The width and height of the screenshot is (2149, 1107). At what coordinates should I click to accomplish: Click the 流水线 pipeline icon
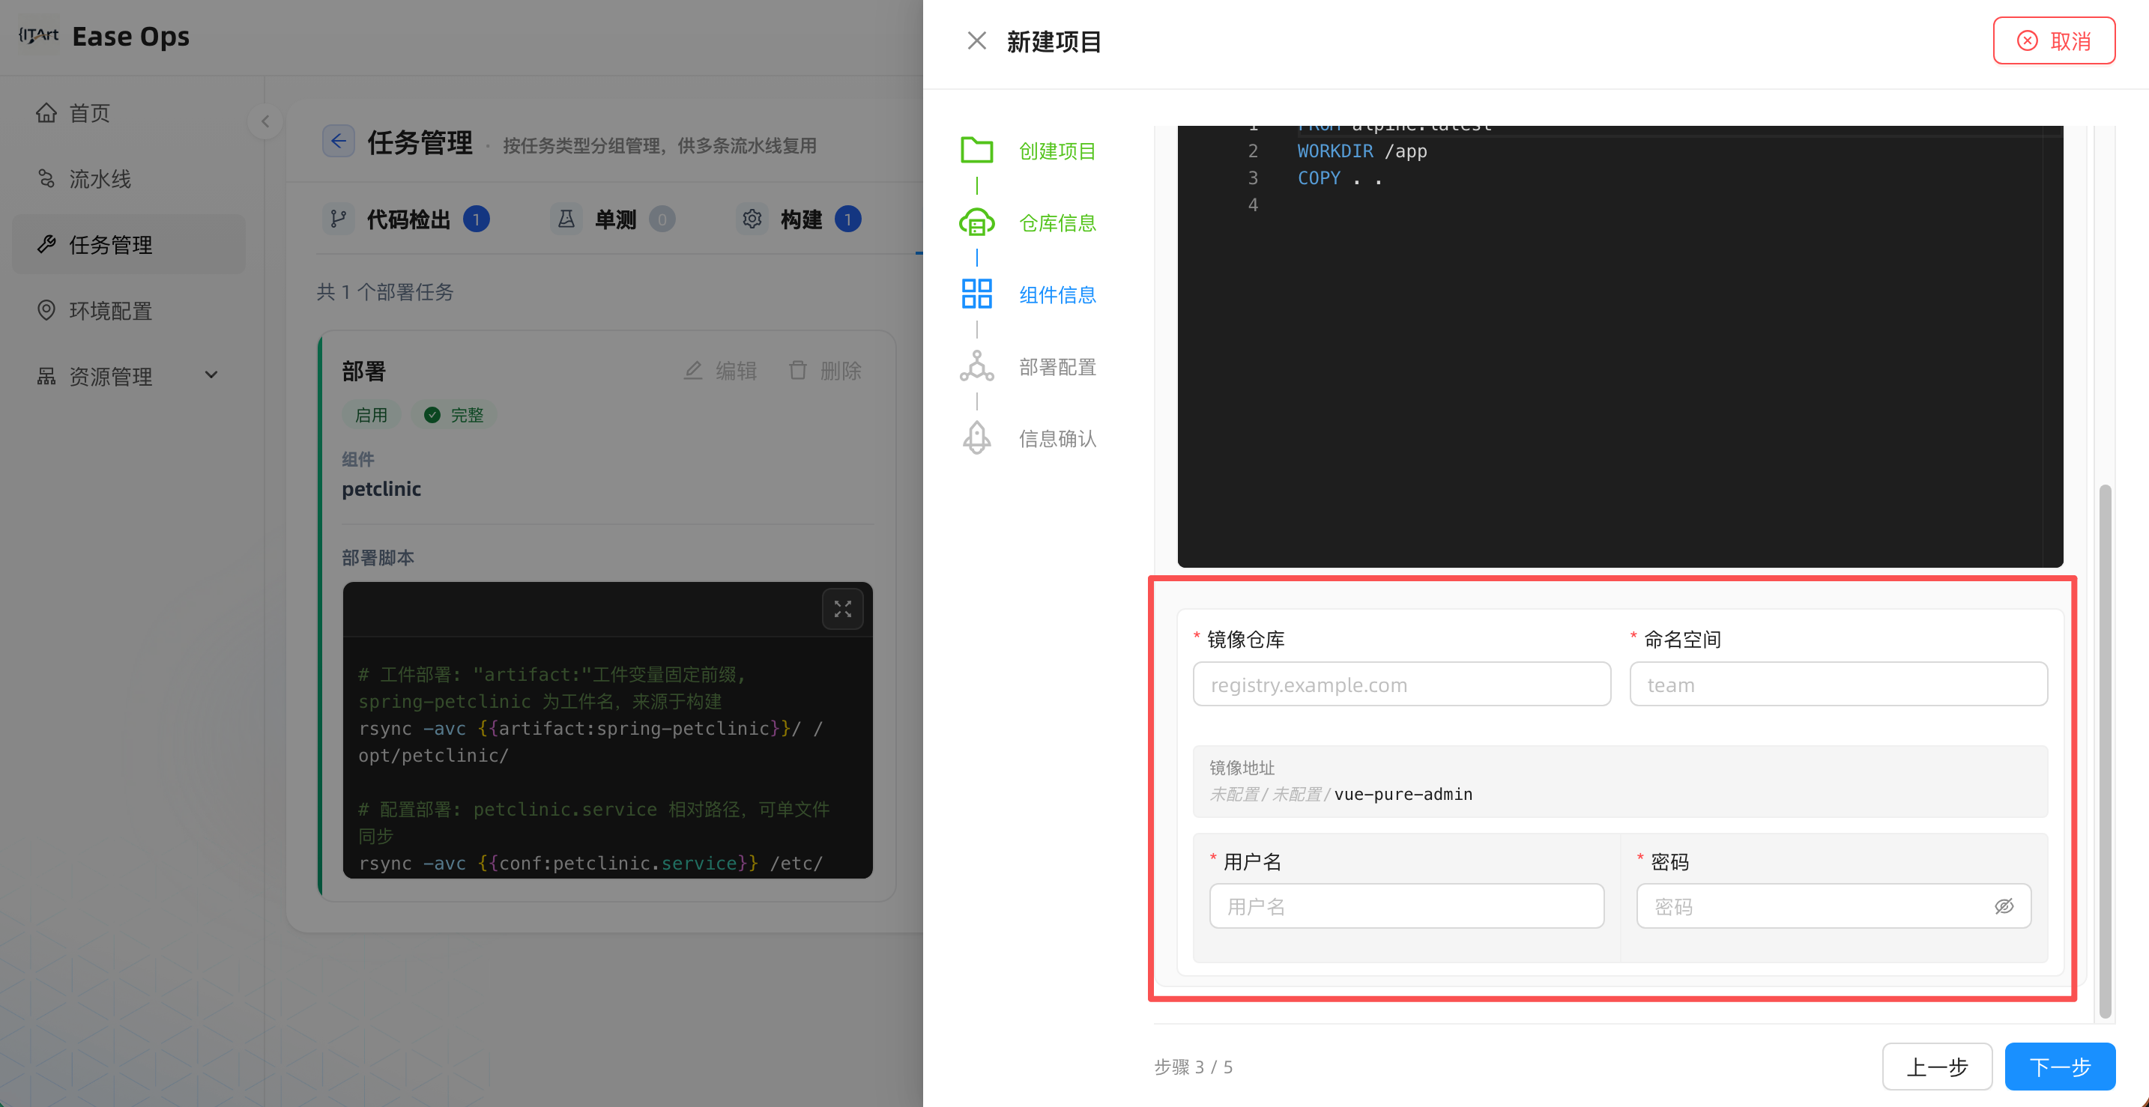[46, 178]
